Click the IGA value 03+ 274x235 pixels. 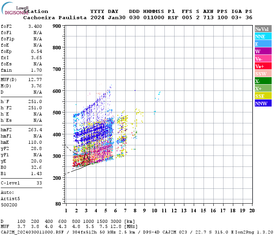pyautogui.click(x=236, y=18)
